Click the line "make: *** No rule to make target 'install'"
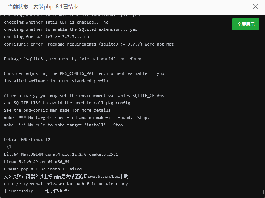Screen dimensions: 265x198 pos(64,125)
